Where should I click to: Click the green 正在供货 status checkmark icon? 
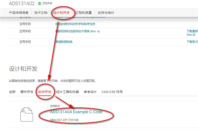coord(39,3)
